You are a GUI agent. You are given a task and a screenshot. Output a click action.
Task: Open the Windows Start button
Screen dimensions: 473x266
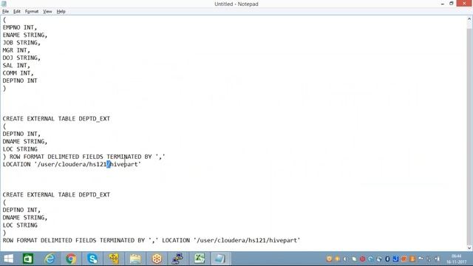coord(8,259)
